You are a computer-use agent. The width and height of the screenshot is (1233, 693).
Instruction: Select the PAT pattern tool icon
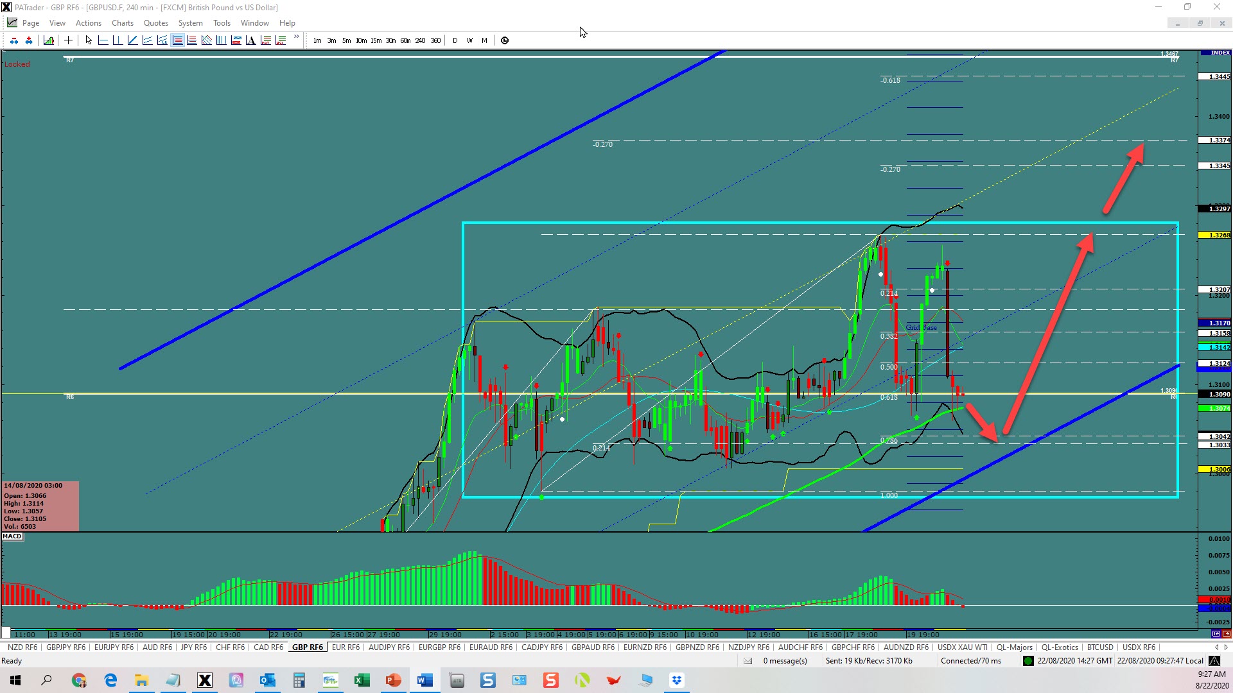tap(266, 40)
